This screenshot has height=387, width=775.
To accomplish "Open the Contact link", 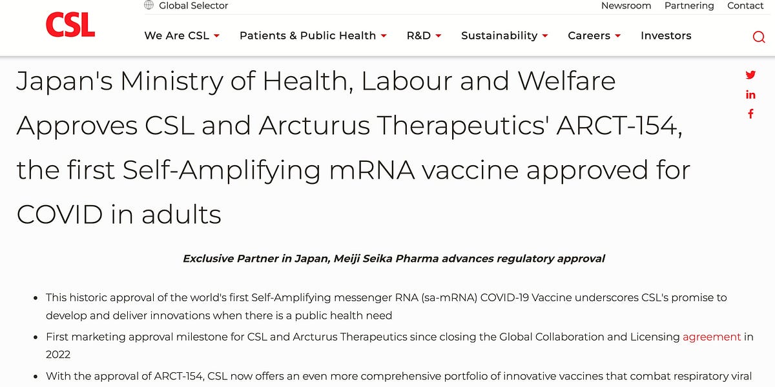I will [745, 6].
